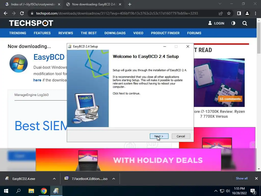This screenshot has width=261, height=196.
Task: Open FORUMS nav item
Action: click(194, 33)
